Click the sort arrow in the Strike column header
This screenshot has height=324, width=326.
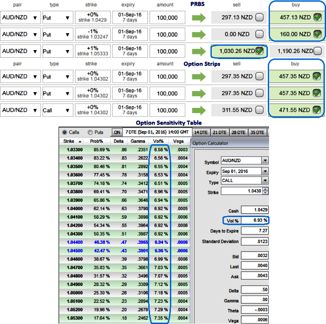pos(79,141)
